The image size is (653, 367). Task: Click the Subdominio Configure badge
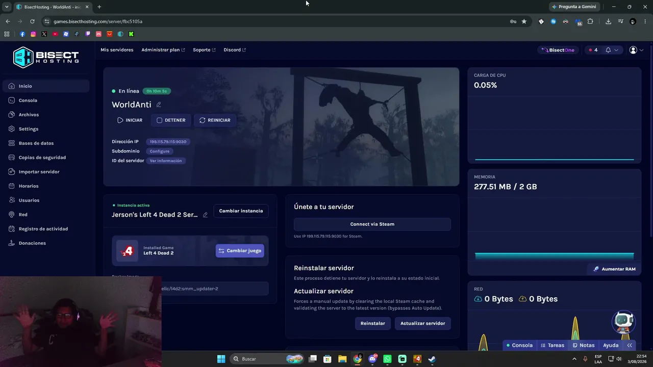coord(160,151)
